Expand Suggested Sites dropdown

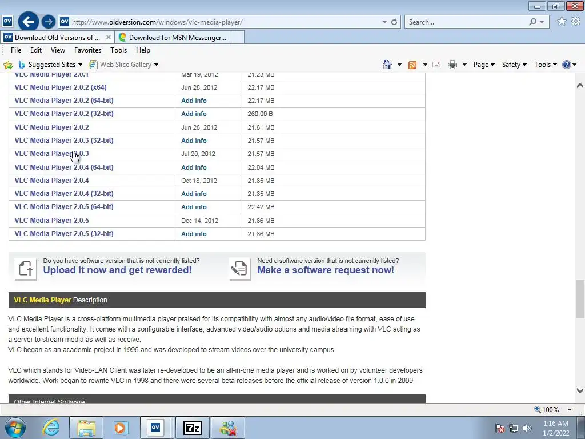[80, 65]
